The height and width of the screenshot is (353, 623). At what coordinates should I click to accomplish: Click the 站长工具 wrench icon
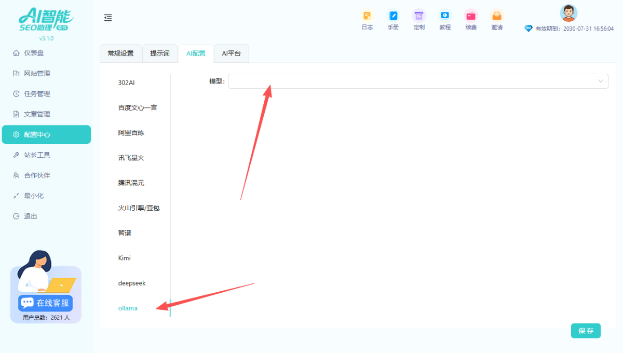click(16, 155)
